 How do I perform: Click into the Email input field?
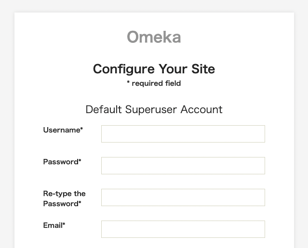183,229
